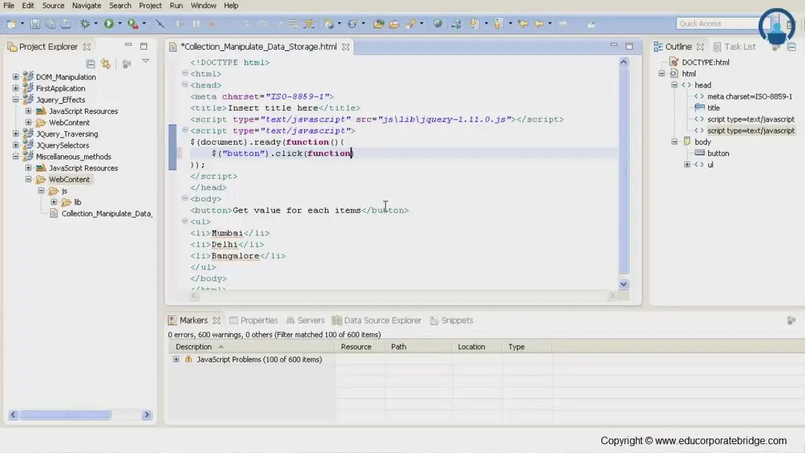Click Skip All Breakpoints icon

(160, 24)
